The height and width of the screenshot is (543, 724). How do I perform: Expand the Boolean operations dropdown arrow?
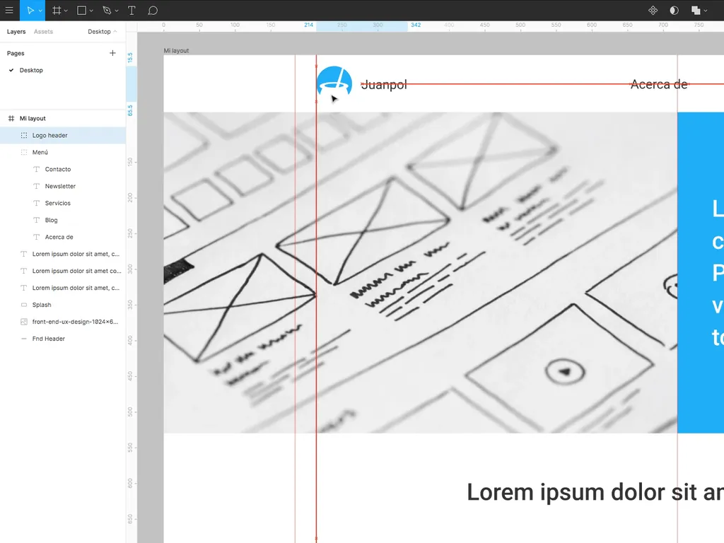click(x=706, y=11)
